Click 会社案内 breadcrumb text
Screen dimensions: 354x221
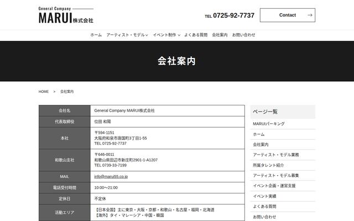[x=67, y=92]
